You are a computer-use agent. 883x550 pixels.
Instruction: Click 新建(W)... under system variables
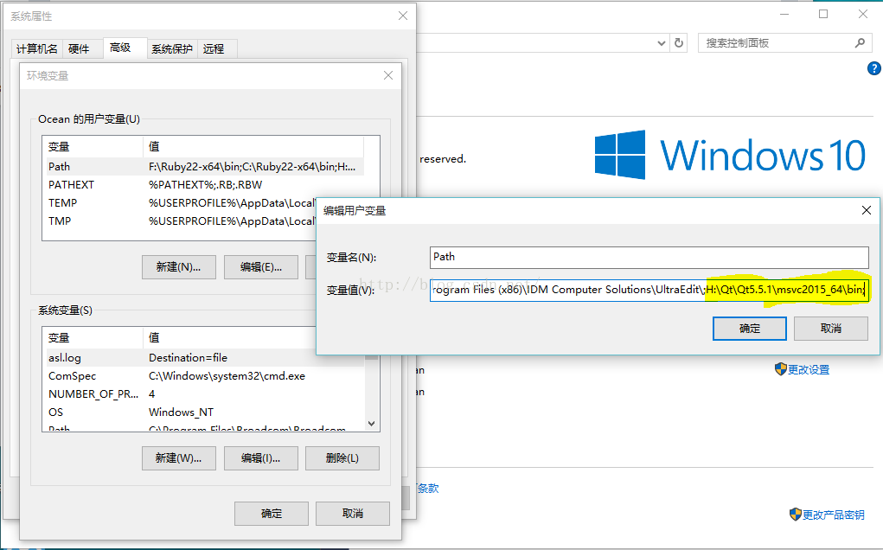point(178,458)
